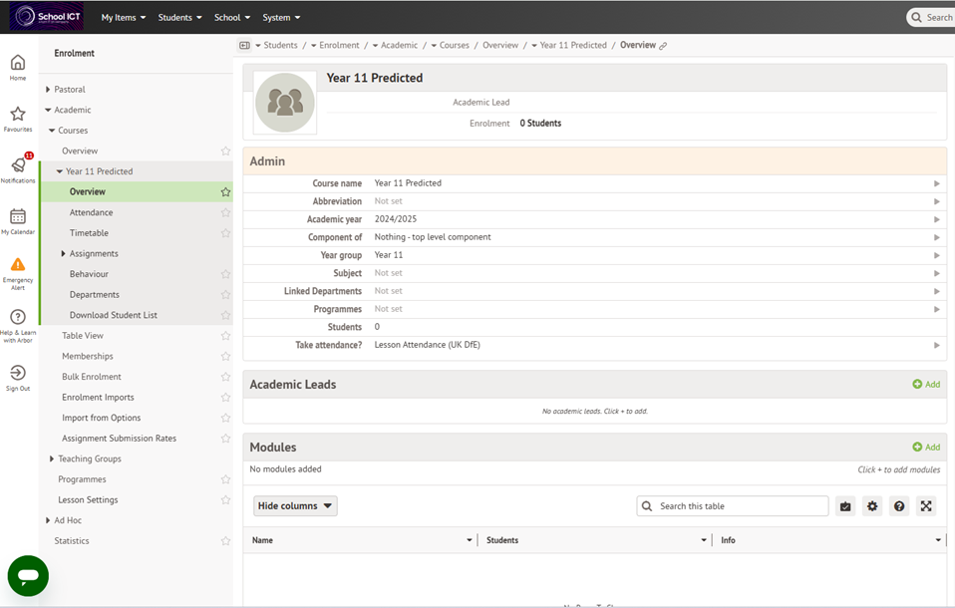The image size is (955, 608).
Task: Click in the Search this table field
Action: click(x=740, y=506)
